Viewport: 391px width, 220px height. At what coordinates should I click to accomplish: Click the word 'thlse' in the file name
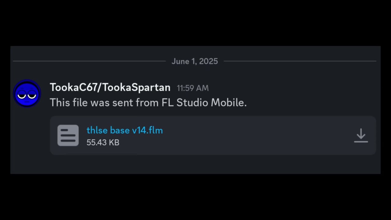(97, 130)
